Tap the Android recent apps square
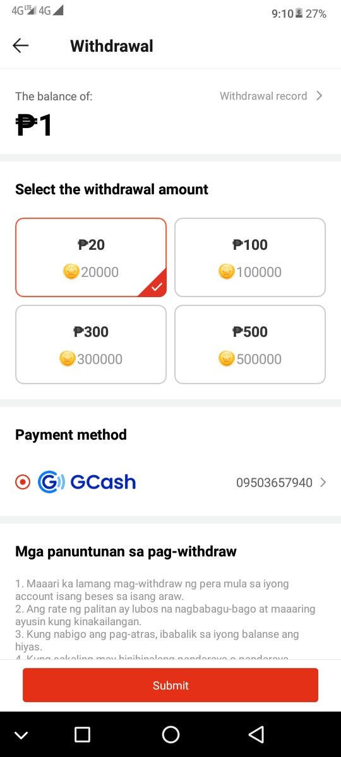 (82, 734)
